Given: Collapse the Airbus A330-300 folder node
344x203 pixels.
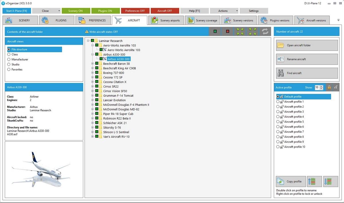Looking at the screenshot, I should [x=92, y=54].
